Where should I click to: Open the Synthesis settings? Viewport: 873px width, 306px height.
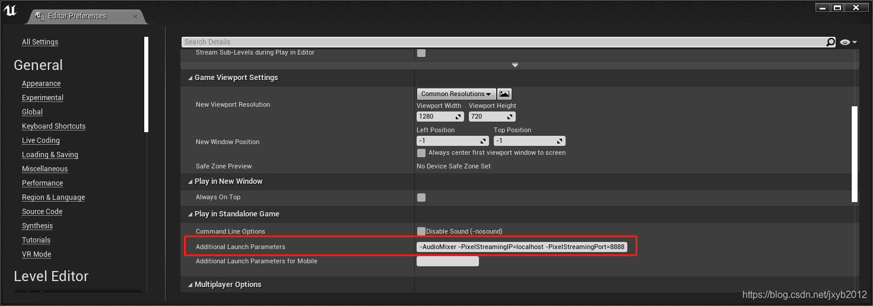tap(37, 226)
